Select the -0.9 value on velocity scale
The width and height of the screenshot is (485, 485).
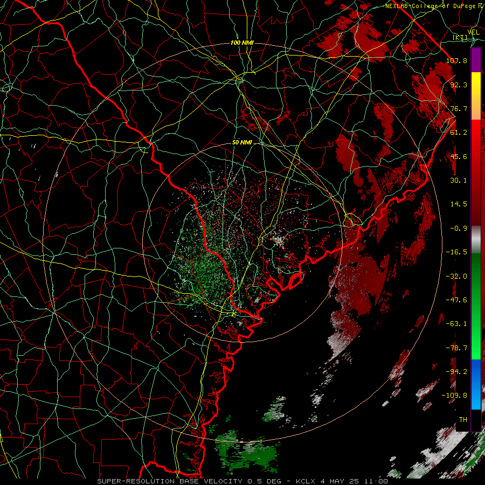[x=459, y=228]
